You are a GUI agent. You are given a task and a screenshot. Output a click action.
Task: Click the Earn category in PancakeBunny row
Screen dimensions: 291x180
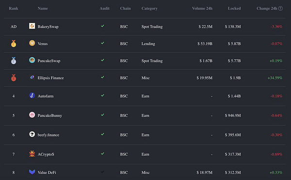(x=145, y=115)
